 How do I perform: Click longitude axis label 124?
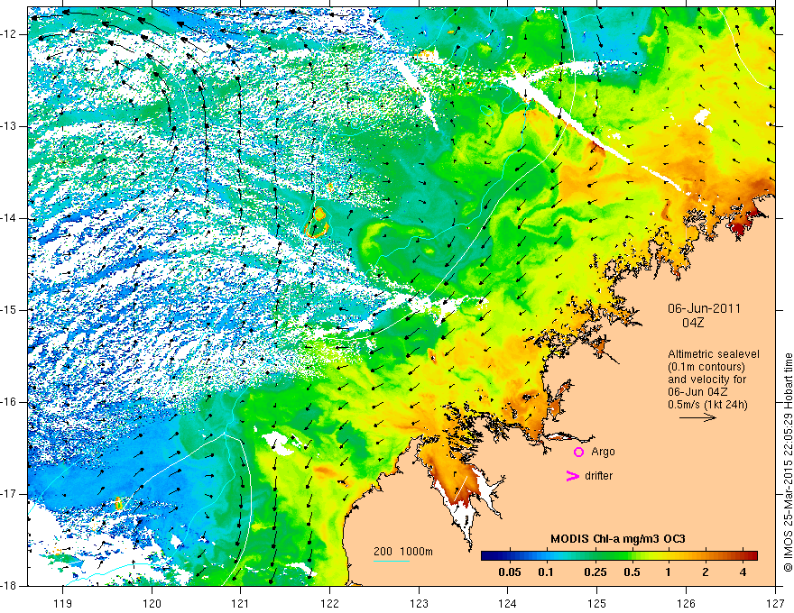(x=508, y=604)
